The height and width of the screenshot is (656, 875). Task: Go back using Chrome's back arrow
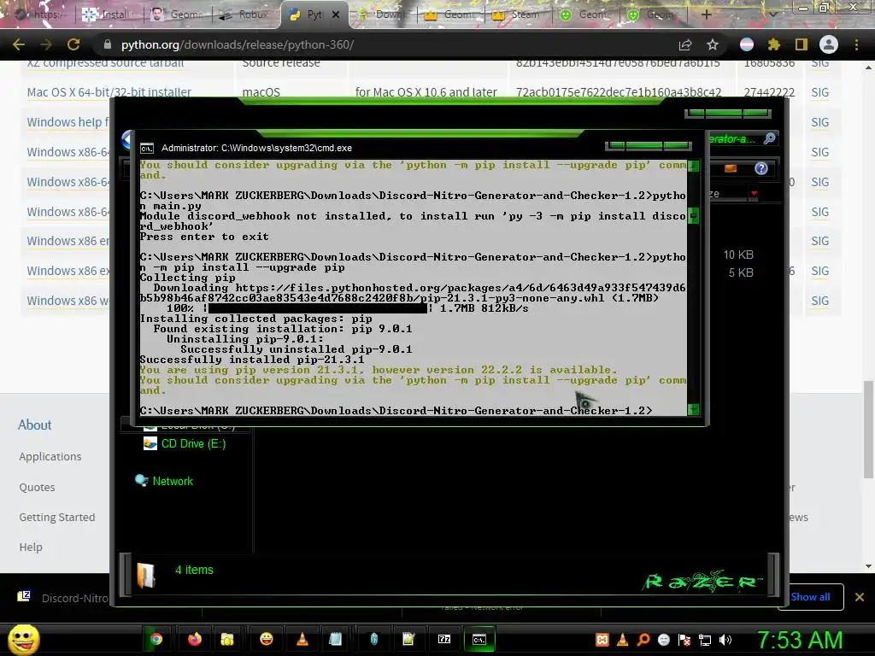[19, 44]
